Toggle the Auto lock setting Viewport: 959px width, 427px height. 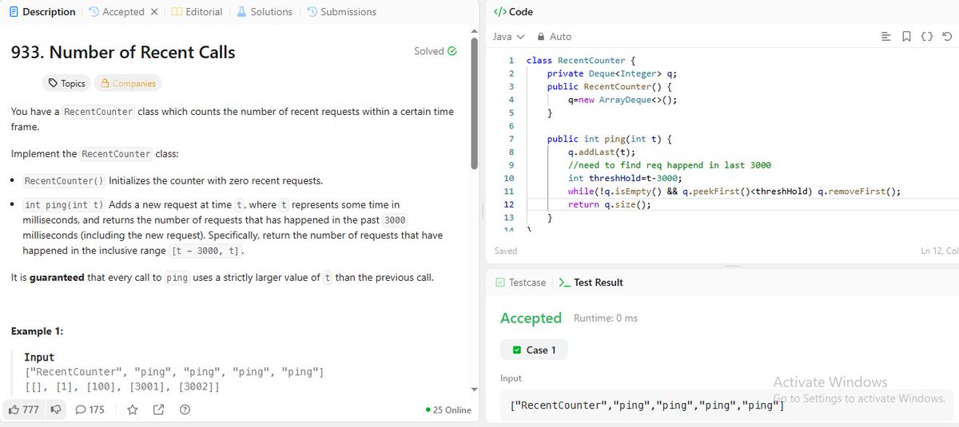click(x=554, y=37)
